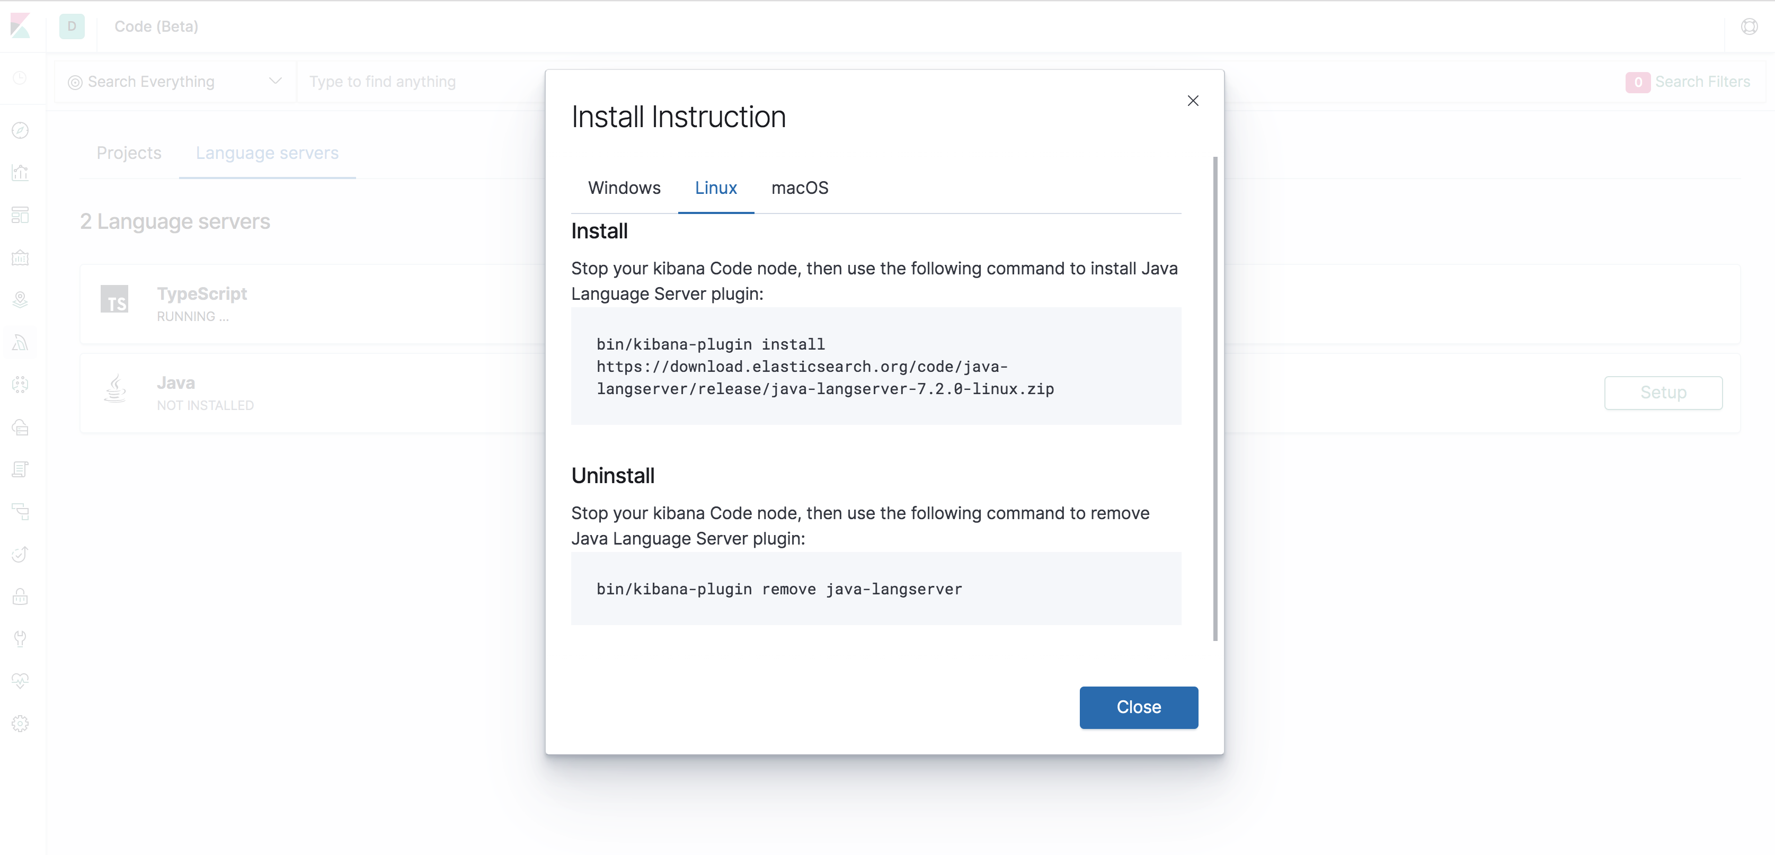Switch to the Windows install tab

click(625, 188)
